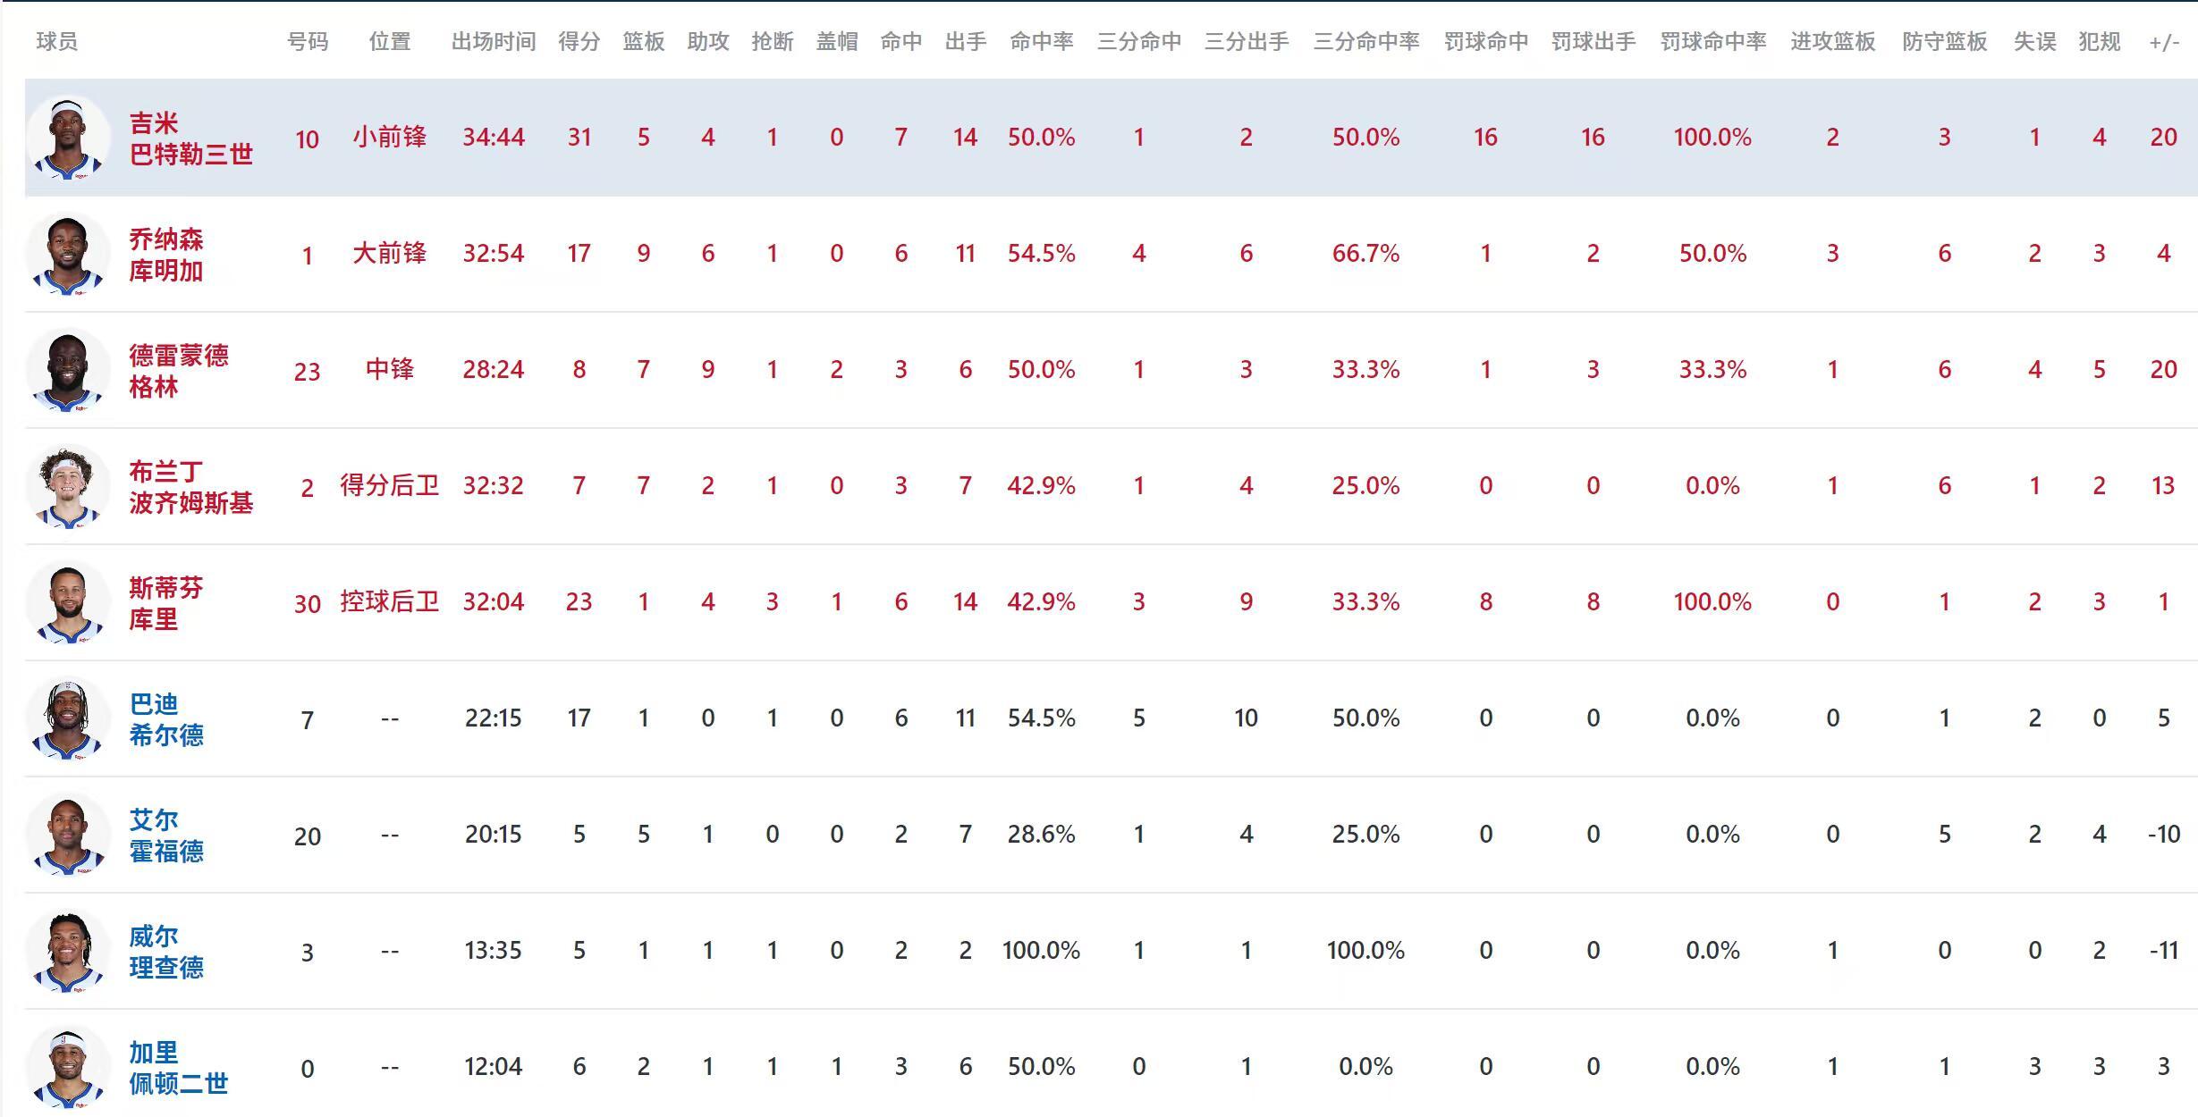
Task: Click the 球员 column header
Action: (x=56, y=42)
